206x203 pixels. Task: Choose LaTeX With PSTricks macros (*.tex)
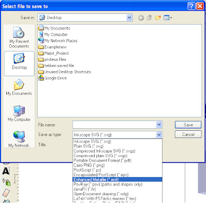point(117,198)
